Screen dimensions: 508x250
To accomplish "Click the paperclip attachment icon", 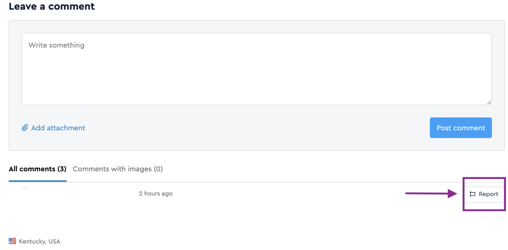I will (25, 128).
